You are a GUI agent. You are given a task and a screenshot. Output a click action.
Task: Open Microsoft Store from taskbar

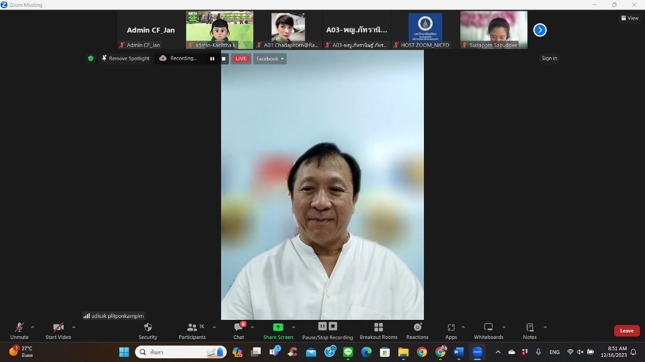[385, 352]
